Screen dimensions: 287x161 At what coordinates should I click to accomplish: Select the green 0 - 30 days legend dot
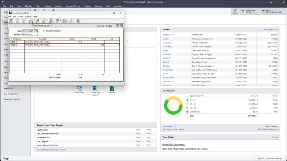tap(187, 100)
